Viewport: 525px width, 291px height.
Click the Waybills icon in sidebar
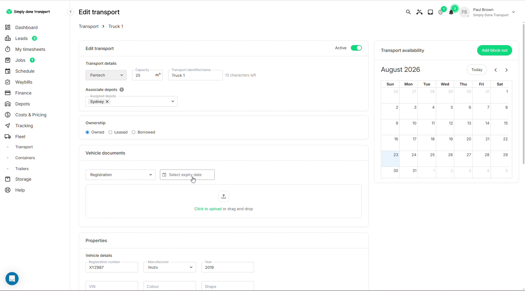tap(8, 82)
